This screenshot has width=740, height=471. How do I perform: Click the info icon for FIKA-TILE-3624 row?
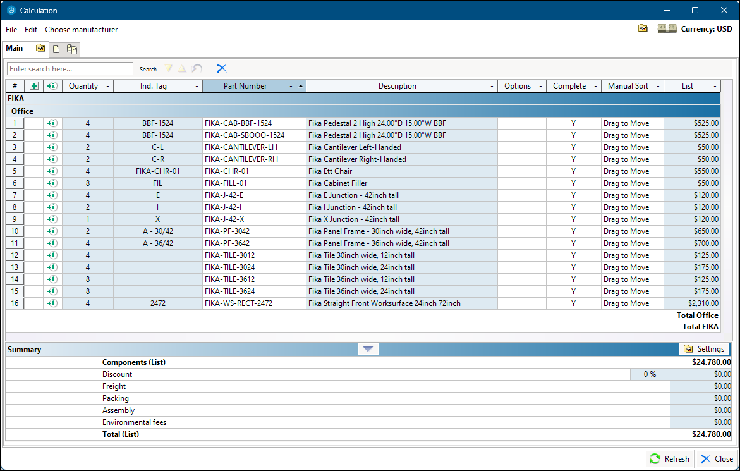(52, 291)
